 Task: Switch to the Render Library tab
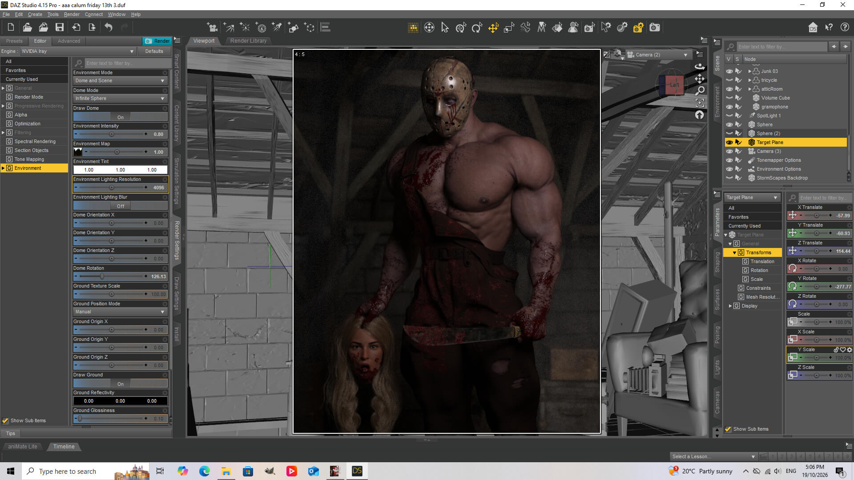pos(248,40)
